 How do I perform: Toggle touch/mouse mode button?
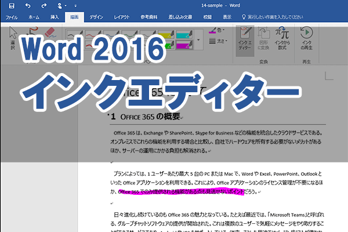[x=60, y=6]
